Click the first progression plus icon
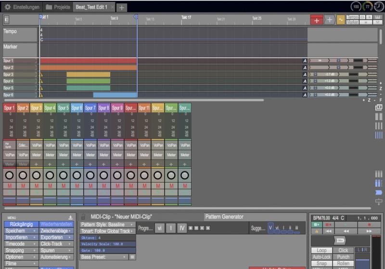The image size is (385, 269). click(x=191, y=228)
